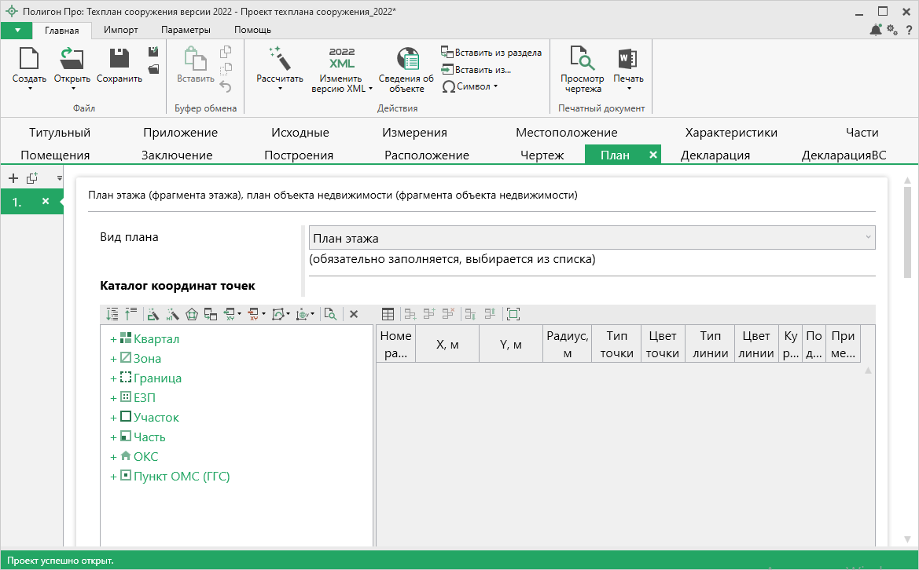This screenshot has height=570, width=919.
Task: Click the polygon icon in catalog toolbar
Action: pyautogui.click(x=192, y=314)
